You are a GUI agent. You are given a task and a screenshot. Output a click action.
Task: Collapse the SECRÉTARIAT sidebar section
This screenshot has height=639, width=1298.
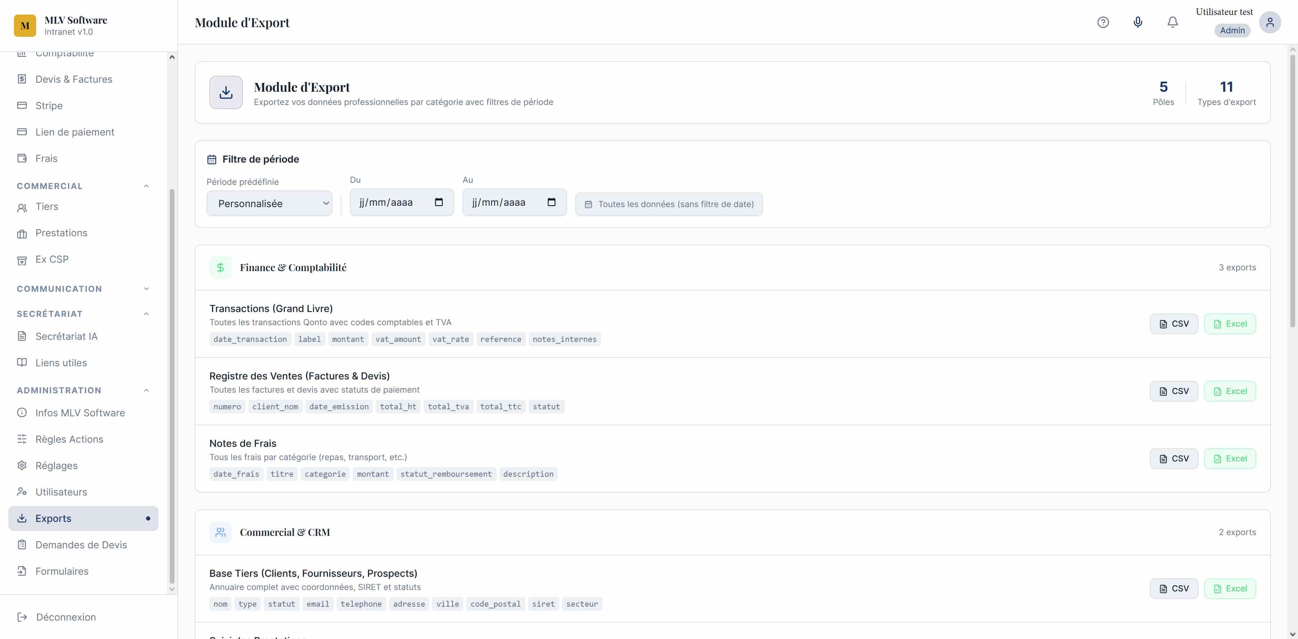pyautogui.click(x=83, y=314)
